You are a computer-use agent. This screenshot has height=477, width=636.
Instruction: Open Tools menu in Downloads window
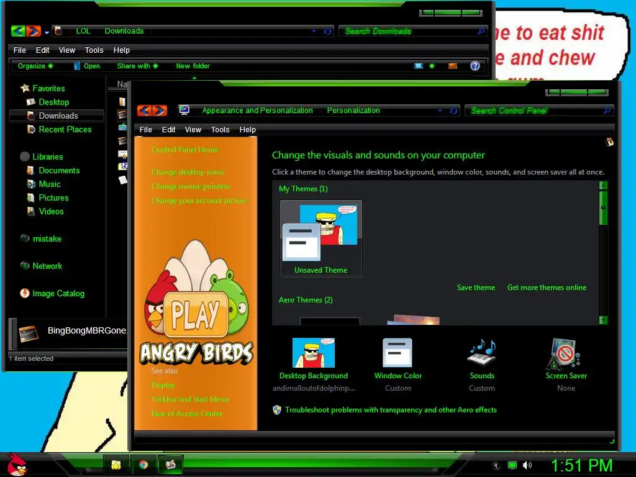click(94, 50)
